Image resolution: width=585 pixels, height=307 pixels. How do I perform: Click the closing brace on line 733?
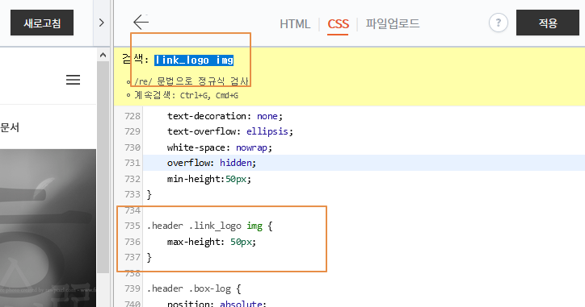point(149,195)
